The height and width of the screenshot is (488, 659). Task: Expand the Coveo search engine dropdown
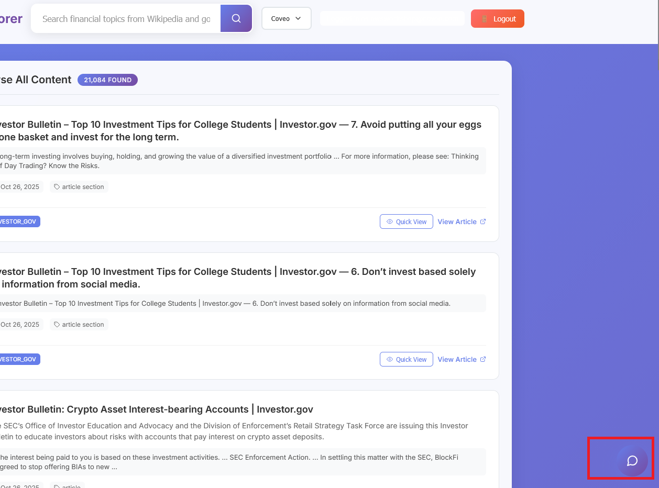[286, 19]
